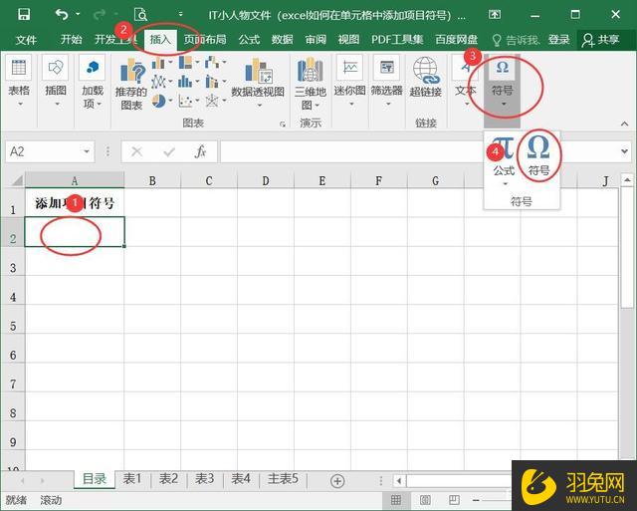Click the cancel X formula bar icon

[137, 152]
